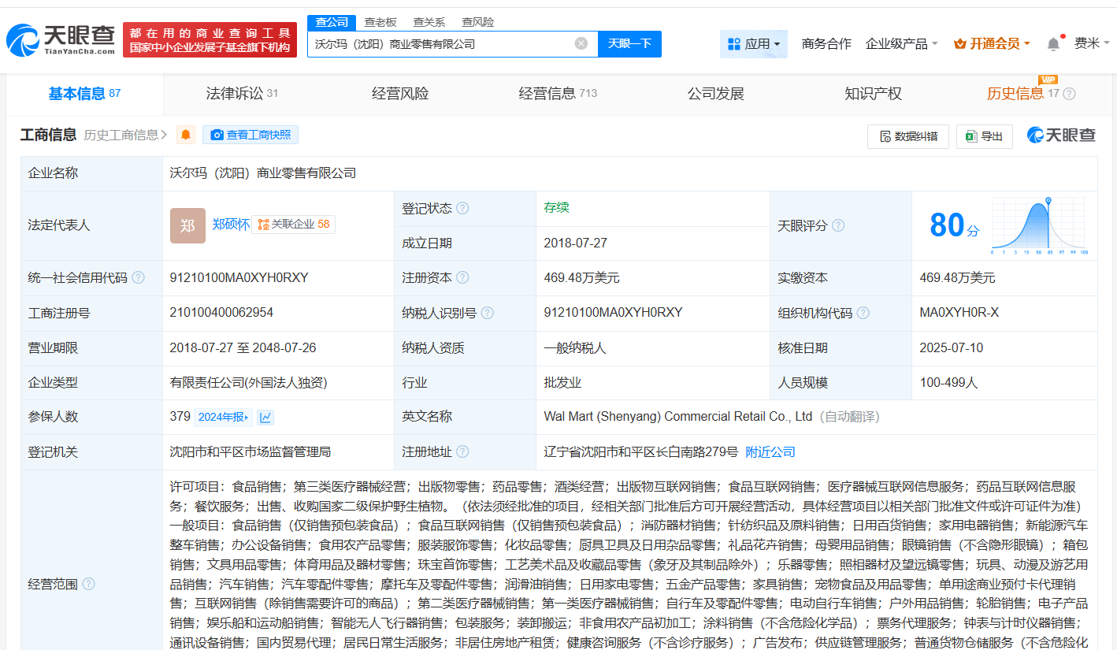Screen dimensions: 1117x650
Task: Click help icon beside 统一社会信用代码
Action: coord(139,278)
